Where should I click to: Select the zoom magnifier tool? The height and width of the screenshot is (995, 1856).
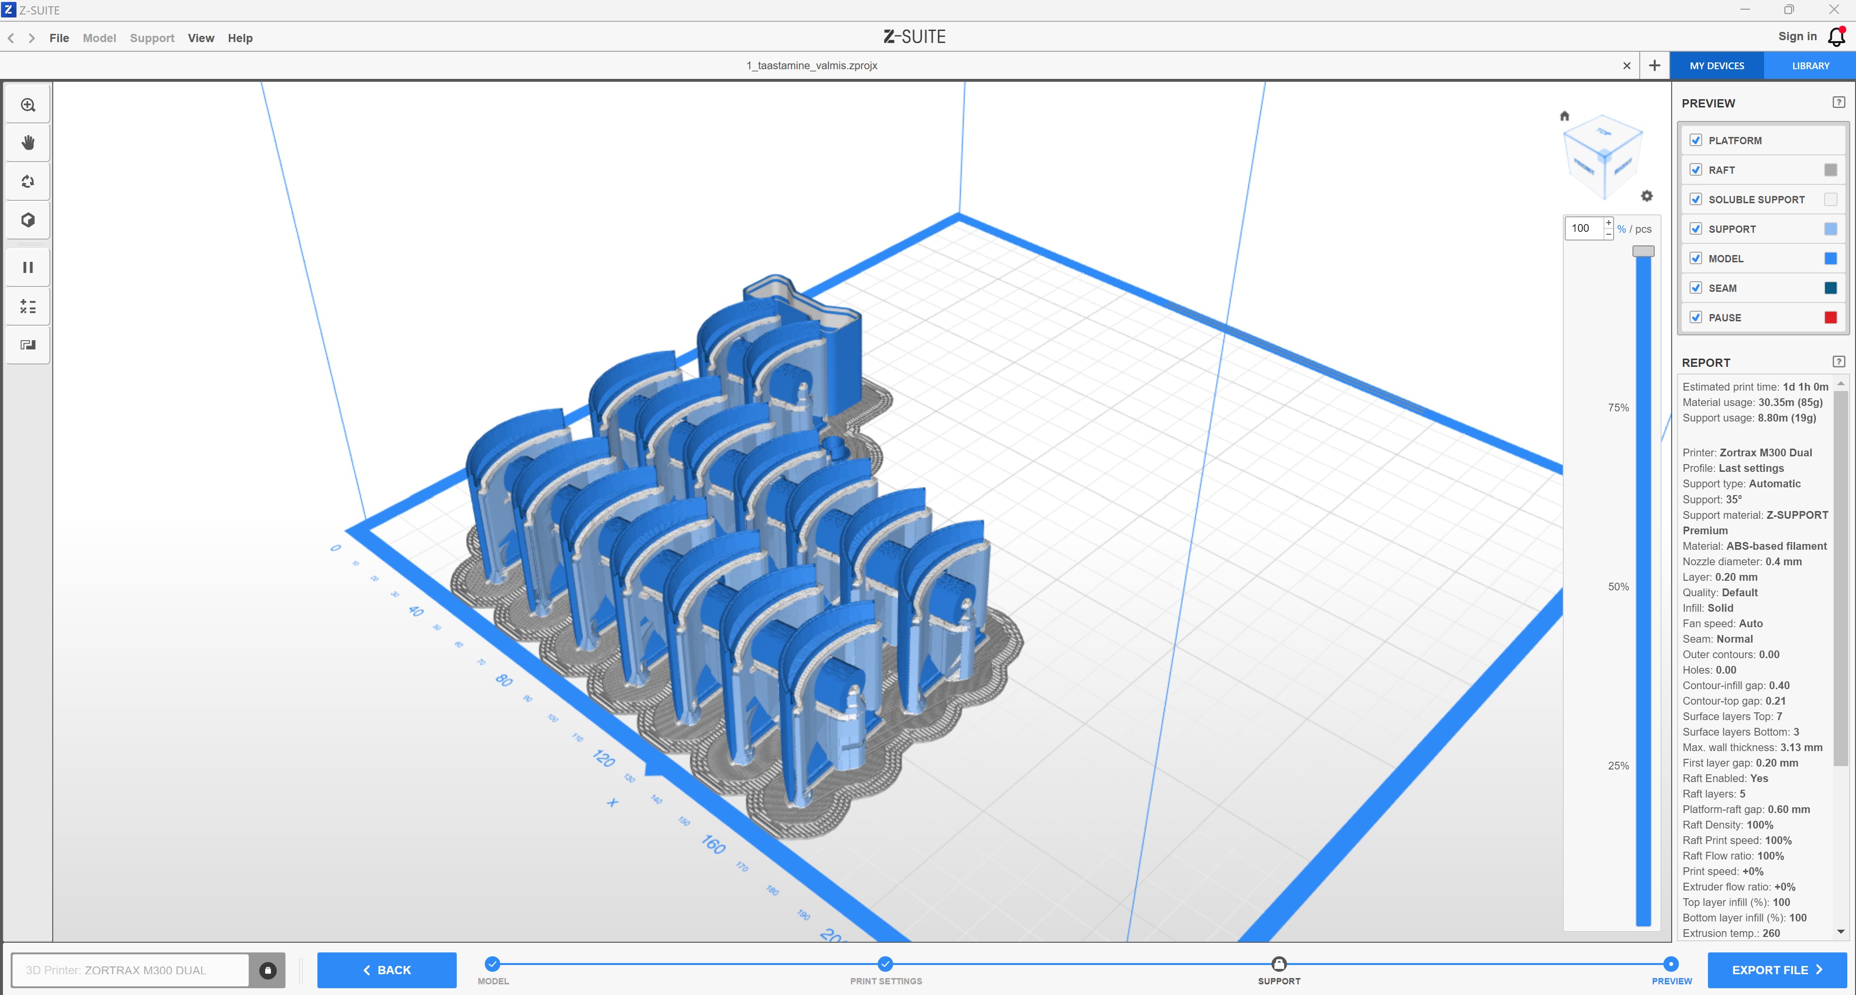point(28,105)
